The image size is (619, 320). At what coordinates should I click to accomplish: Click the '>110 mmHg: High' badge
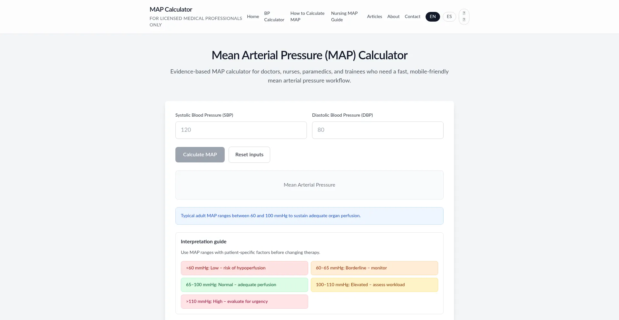click(x=244, y=301)
